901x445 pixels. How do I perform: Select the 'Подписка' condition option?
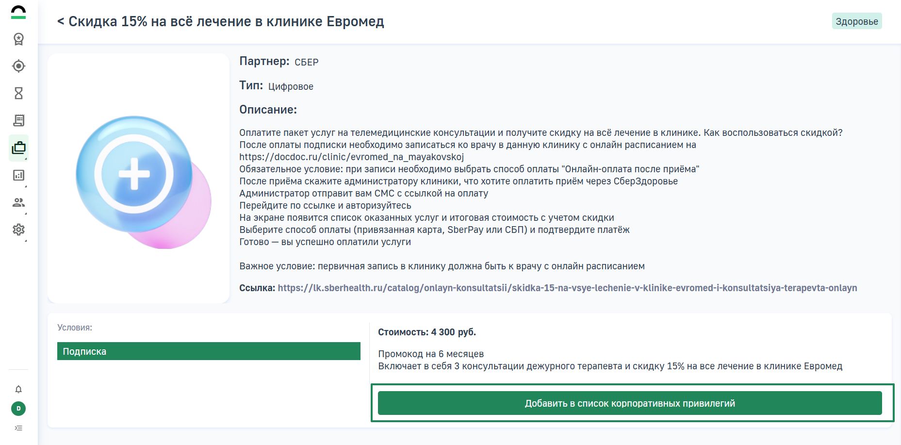(x=209, y=351)
